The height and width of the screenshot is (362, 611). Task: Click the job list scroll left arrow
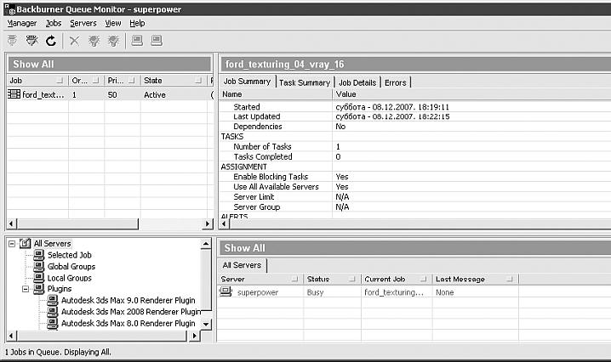[x=11, y=223]
